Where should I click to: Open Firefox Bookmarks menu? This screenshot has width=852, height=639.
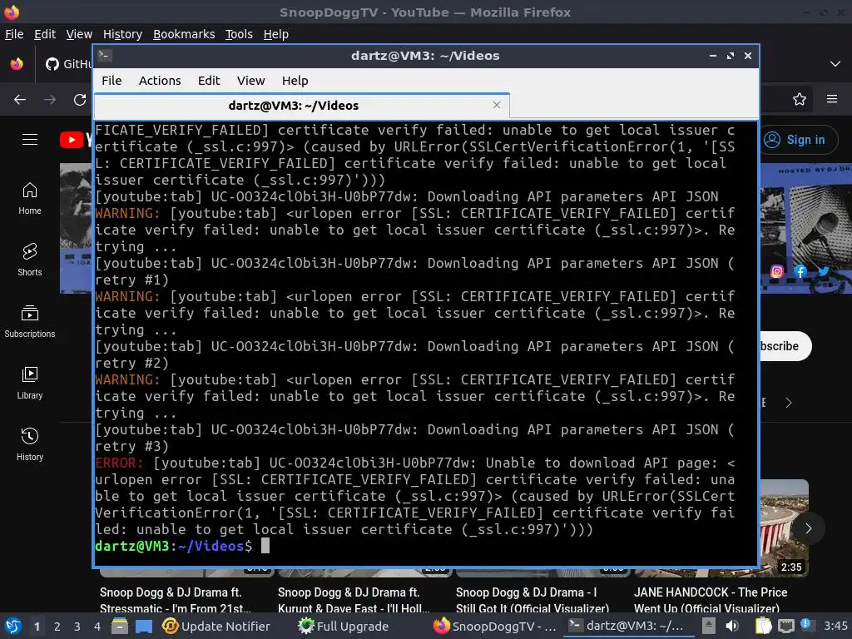coord(184,34)
